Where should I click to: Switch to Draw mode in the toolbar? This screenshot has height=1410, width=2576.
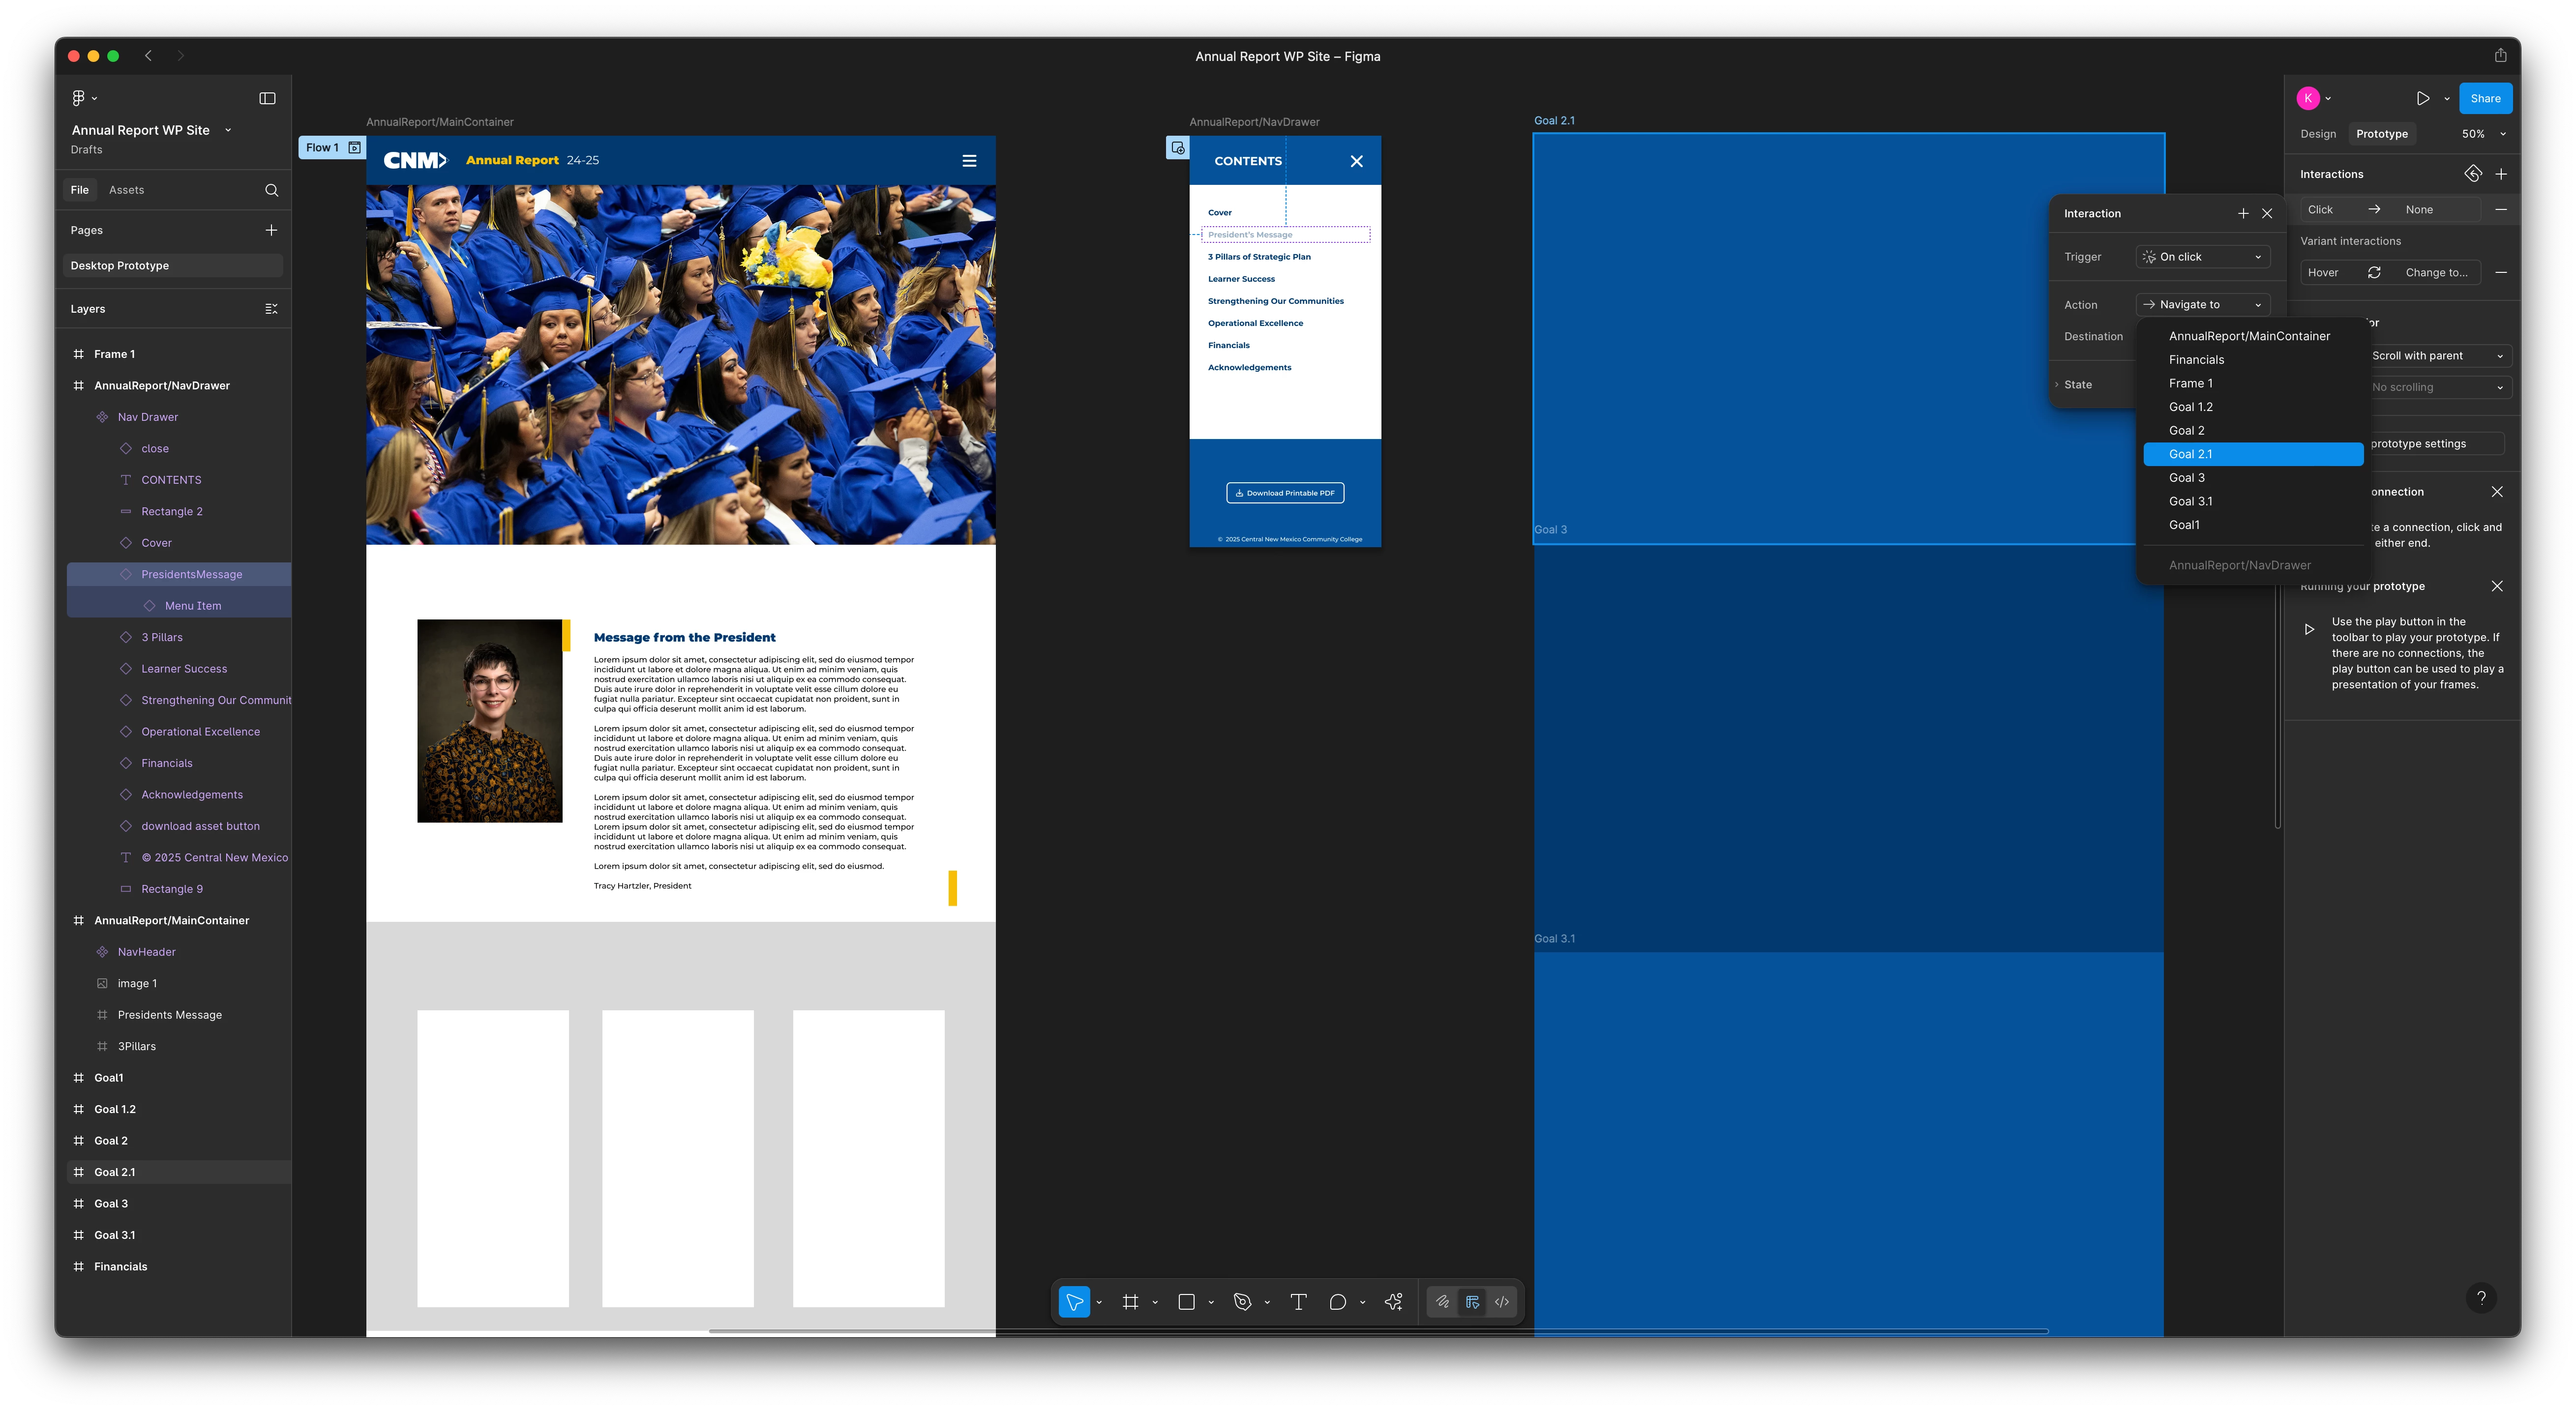1442,1302
